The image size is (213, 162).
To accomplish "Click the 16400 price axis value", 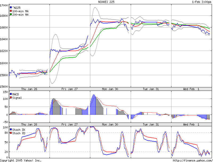I will [4, 39].
